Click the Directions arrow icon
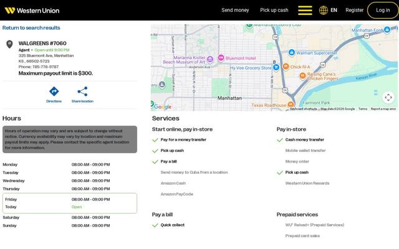This screenshot has height=249, width=399. (54, 92)
